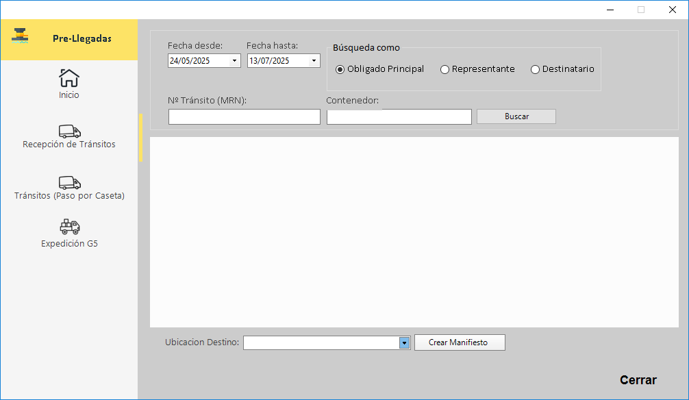Screen dimensions: 689x400
Task: Open the Pre-Llegadas section title
Action: (82, 39)
